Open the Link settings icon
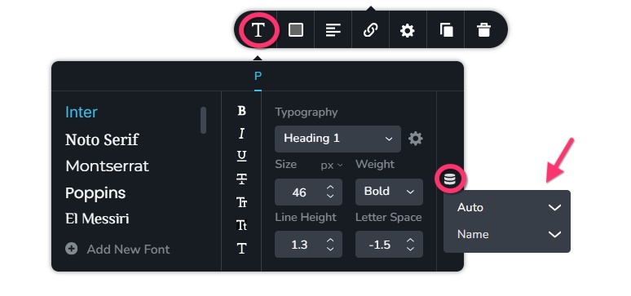The width and height of the screenshot is (631, 296). point(370,30)
